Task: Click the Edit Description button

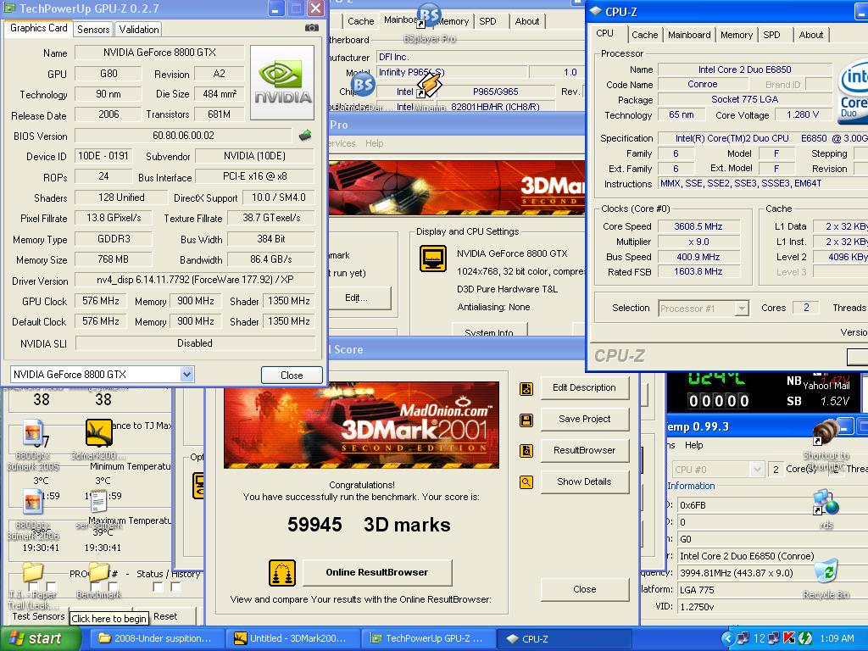Action: 584,387
